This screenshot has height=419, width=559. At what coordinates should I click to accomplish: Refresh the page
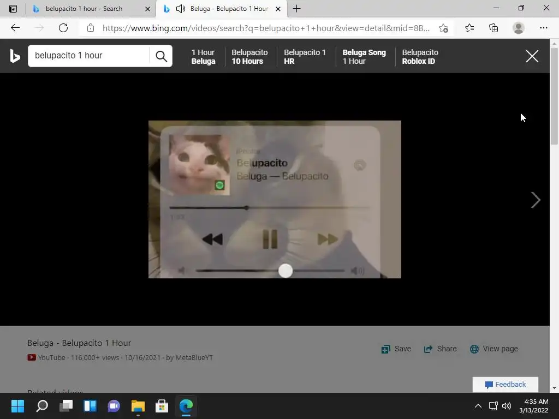63,28
